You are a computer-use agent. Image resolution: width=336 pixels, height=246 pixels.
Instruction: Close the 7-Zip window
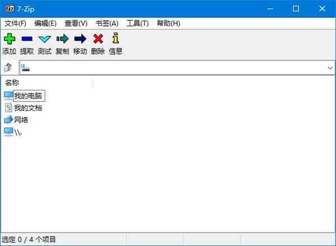tap(322, 8)
